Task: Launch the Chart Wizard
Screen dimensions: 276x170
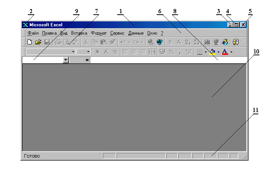Action: [207, 42]
